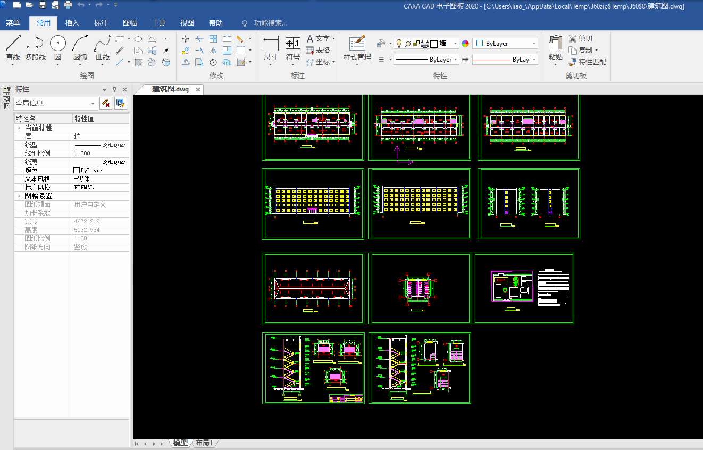Click the 粘贴 (Paste) icon

tap(555, 48)
